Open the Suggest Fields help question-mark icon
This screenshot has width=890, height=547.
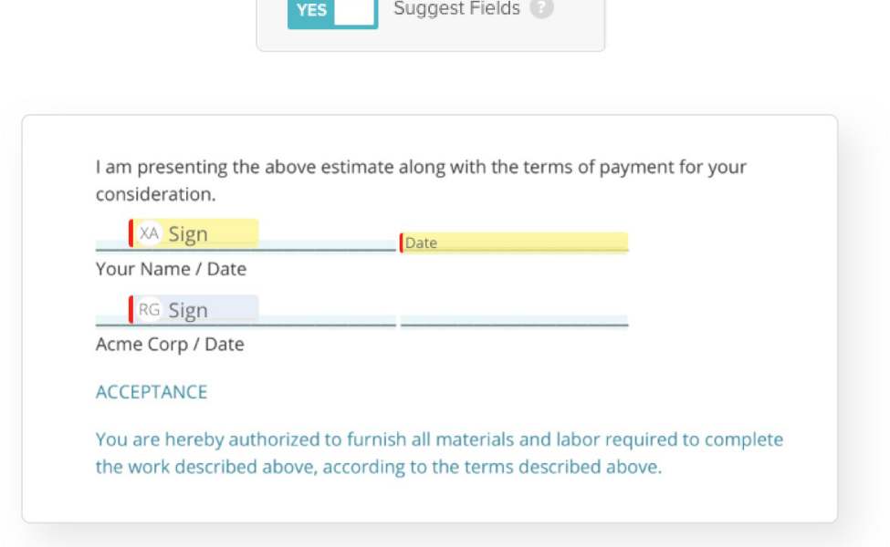[541, 8]
